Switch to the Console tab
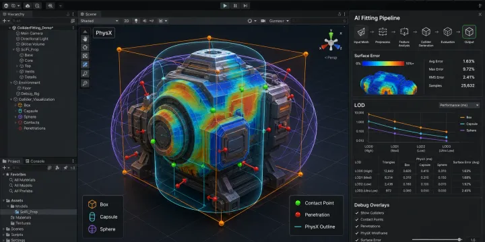 (35, 161)
